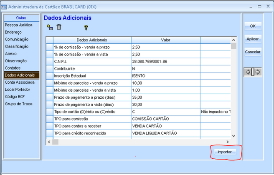
Task: Click the 10,00 value cell
Action: [165, 83]
